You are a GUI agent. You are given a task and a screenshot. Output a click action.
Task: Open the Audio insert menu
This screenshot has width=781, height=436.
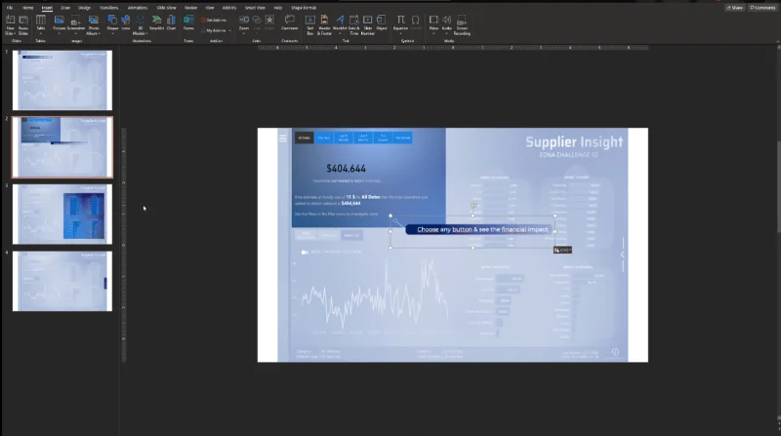tap(446, 25)
